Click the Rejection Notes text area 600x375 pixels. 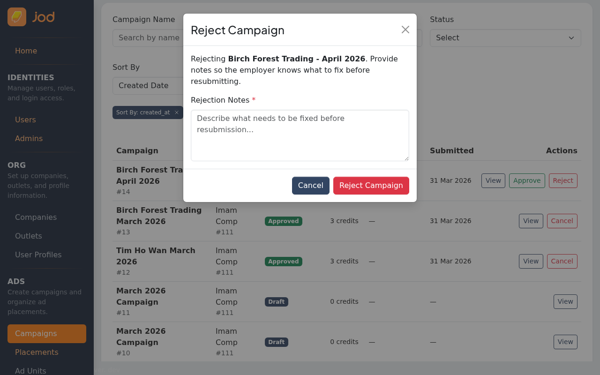(x=300, y=135)
